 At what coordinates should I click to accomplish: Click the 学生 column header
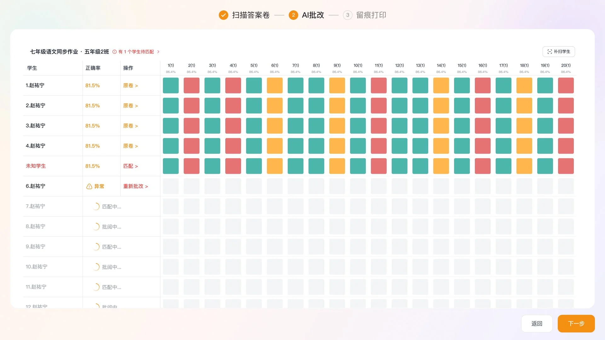click(x=32, y=68)
